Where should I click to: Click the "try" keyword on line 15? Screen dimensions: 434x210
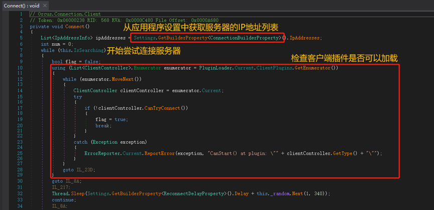pos(77,97)
